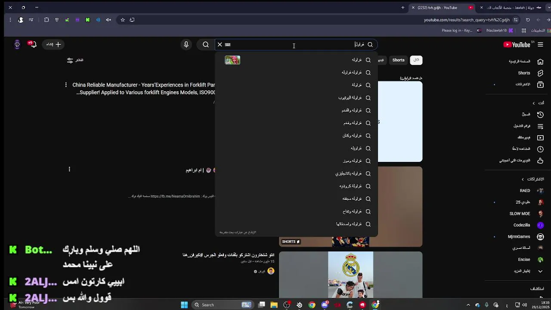Open the search Filters (الفلاتر) button
This screenshot has width=551, height=310.
tap(75, 60)
